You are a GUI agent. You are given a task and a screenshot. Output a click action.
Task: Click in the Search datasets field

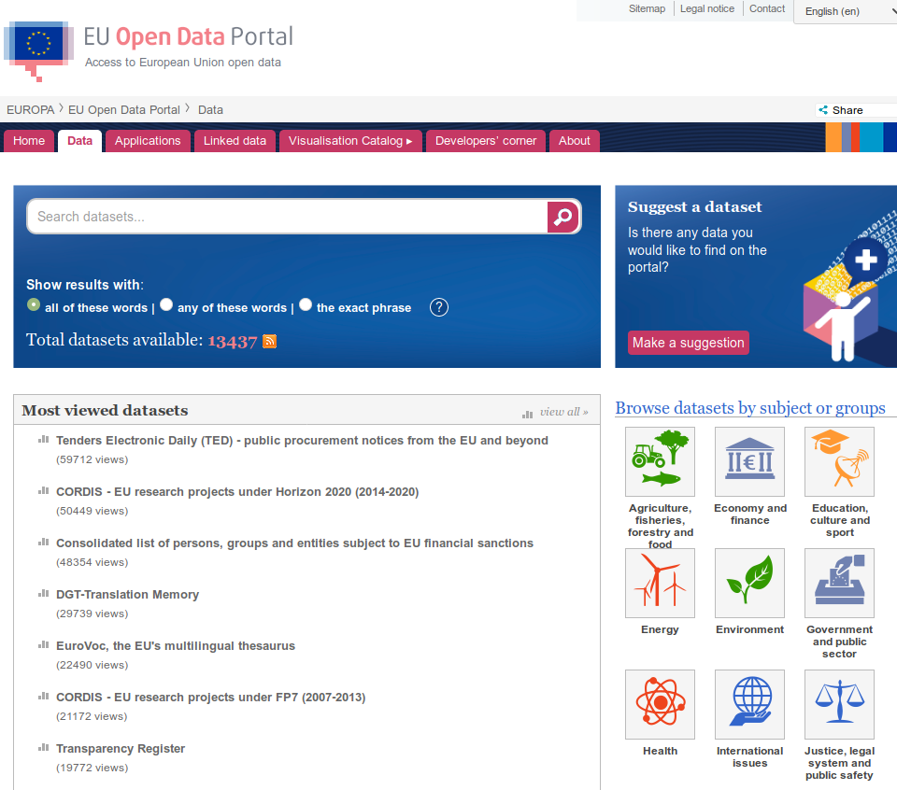pos(287,217)
